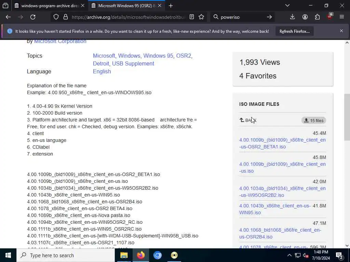Screen dimensions: 350x262
Task: Open the disc application icon in the taskbar
Action: pos(174,255)
